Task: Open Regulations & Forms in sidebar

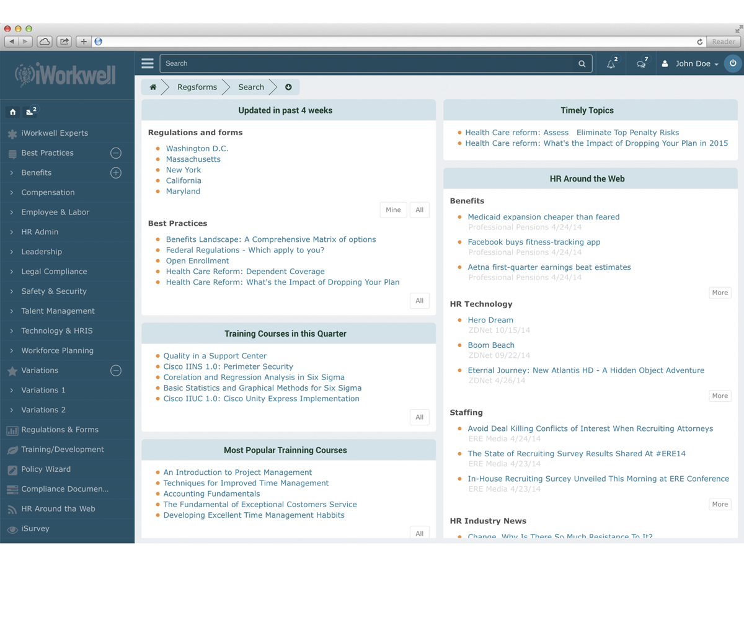Action: coord(60,430)
